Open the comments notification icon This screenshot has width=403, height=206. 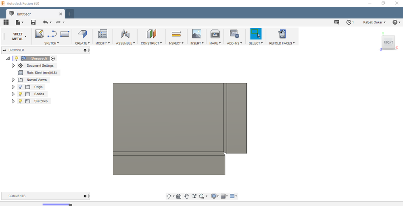pos(337,22)
